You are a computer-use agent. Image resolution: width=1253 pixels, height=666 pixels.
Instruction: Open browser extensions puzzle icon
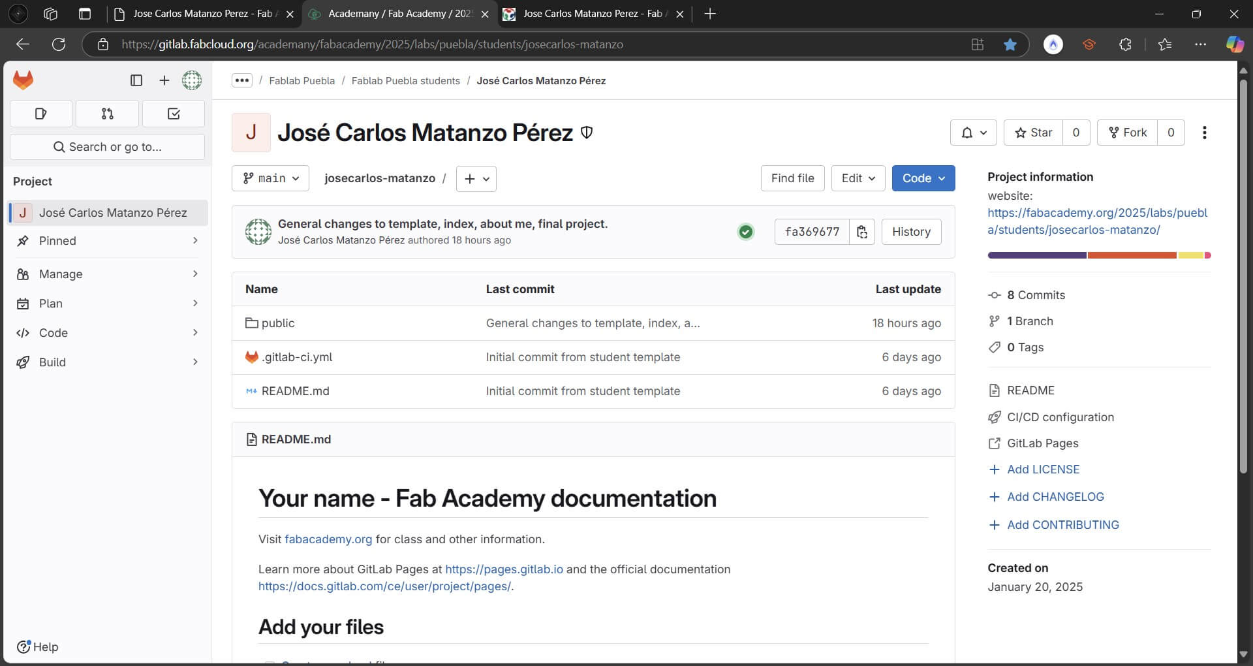click(x=1125, y=44)
